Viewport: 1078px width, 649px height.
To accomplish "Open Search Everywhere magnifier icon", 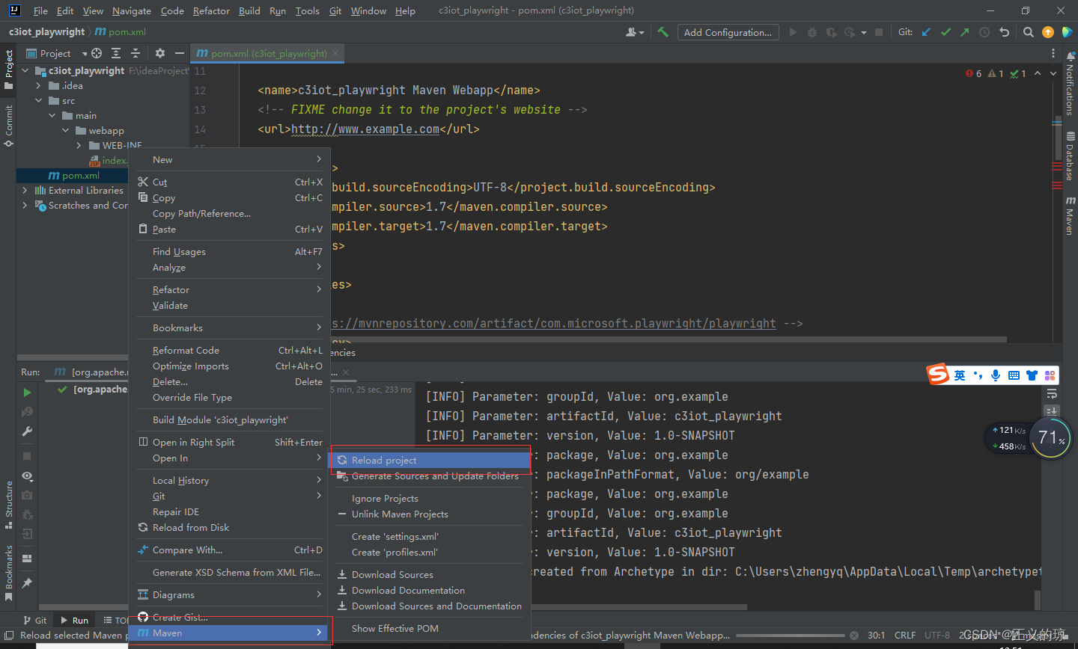I will pos(1029,32).
